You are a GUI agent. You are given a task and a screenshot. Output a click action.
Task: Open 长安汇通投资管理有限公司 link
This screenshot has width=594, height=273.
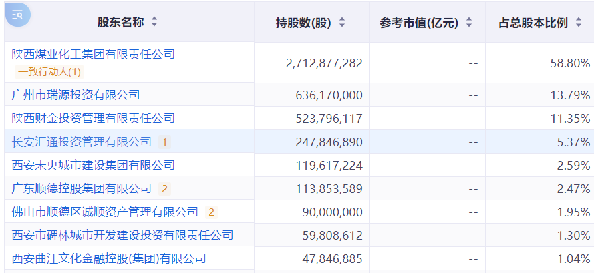(x=82, y=142)
